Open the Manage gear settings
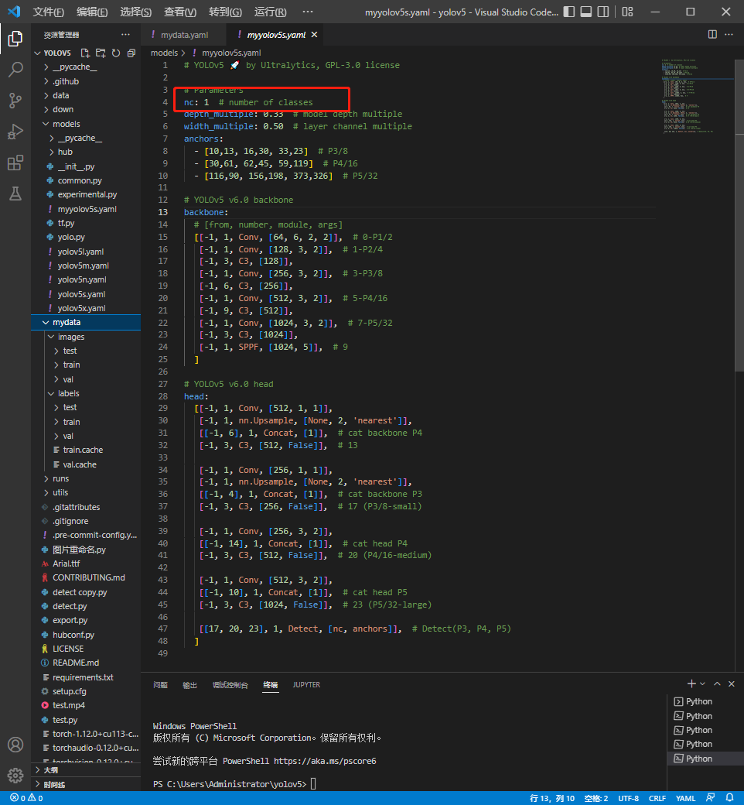This screenshot has width=744, height=805. click(x=15, y=776)
